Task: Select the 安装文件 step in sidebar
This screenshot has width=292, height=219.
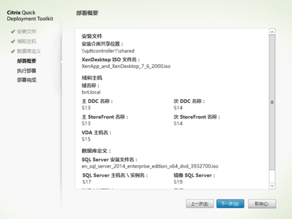Action: pyautogui.click(x=27, y=32)
